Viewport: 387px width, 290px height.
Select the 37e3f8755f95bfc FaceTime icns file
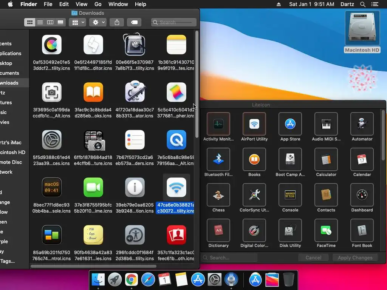(x=93, y=187)
